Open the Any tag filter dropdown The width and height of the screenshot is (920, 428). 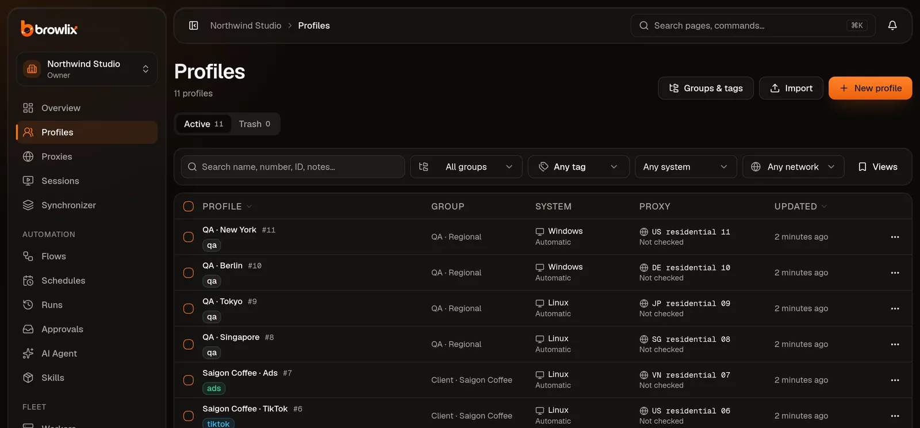[x=578, y=167]
